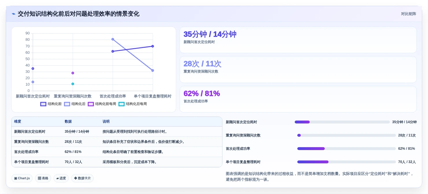
Task: Click the chart point at value 70
Action: click(153, 46)
